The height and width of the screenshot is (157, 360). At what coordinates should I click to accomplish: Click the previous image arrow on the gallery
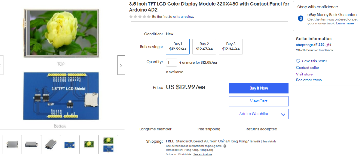click(1, 65)
